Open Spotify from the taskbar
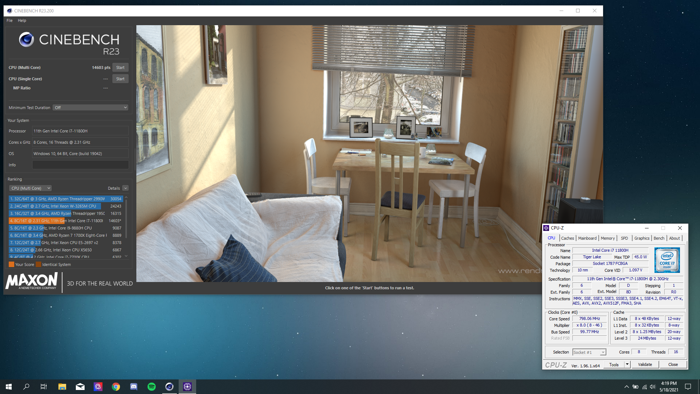The height and width of the screenshot is (394, 700). pos(152,387)
